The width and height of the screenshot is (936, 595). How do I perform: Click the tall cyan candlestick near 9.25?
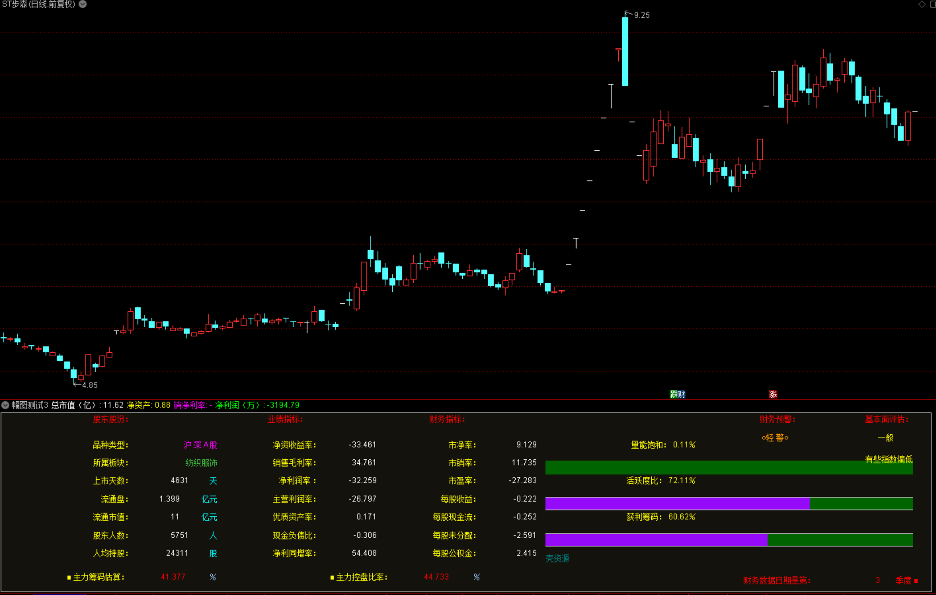(625, 52)
